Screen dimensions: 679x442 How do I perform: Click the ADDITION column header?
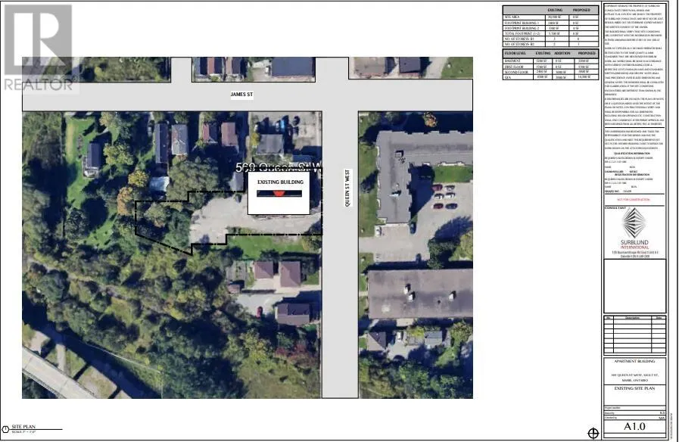tap(562, 53)
